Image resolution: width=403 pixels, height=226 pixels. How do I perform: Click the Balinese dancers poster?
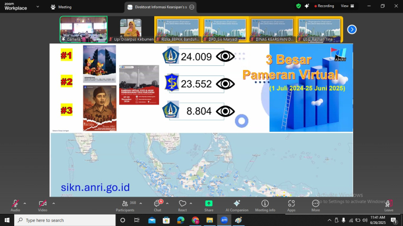(100, 64)
